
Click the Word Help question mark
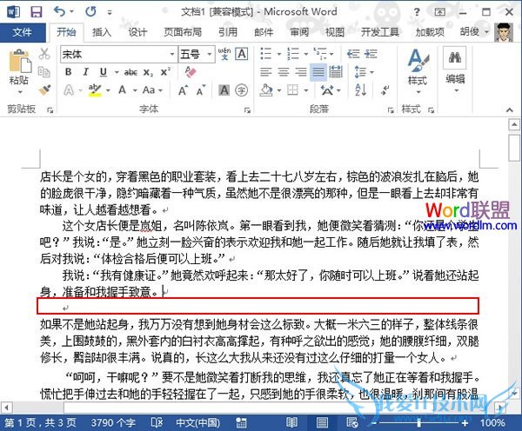417,12
